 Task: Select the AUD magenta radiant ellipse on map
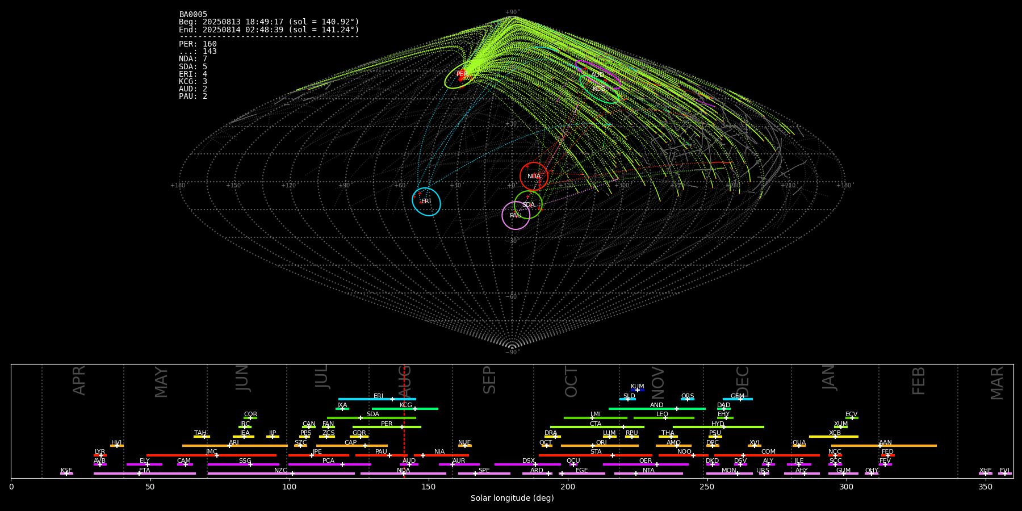tap(598, 75)
